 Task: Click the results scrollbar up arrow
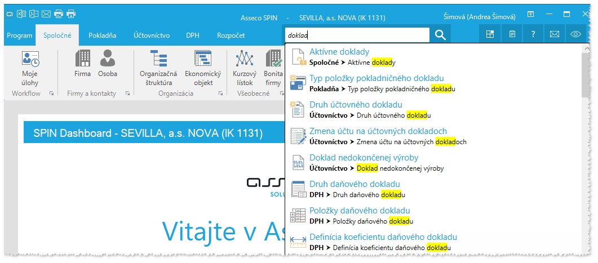click(586, 48)
